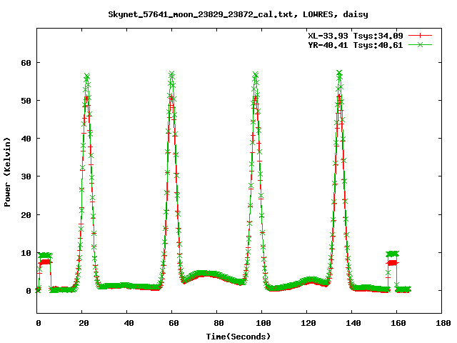Click the Time(Seconds) axis label
Screen dimensions: 457x343
coord(238,337)
